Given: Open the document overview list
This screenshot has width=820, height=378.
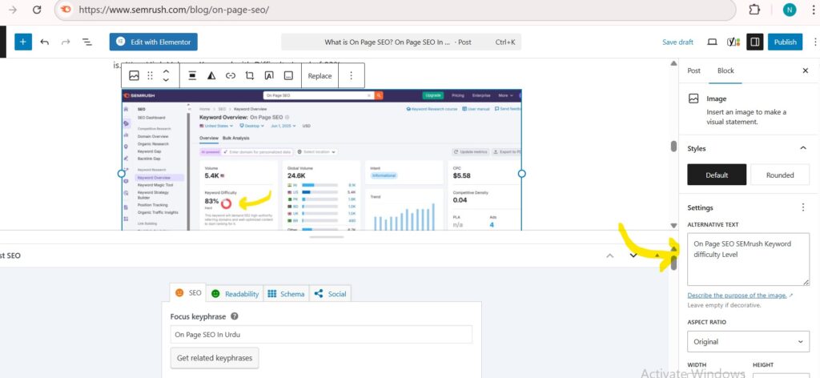Looking at the screenshot, I should tap(86, 42).
